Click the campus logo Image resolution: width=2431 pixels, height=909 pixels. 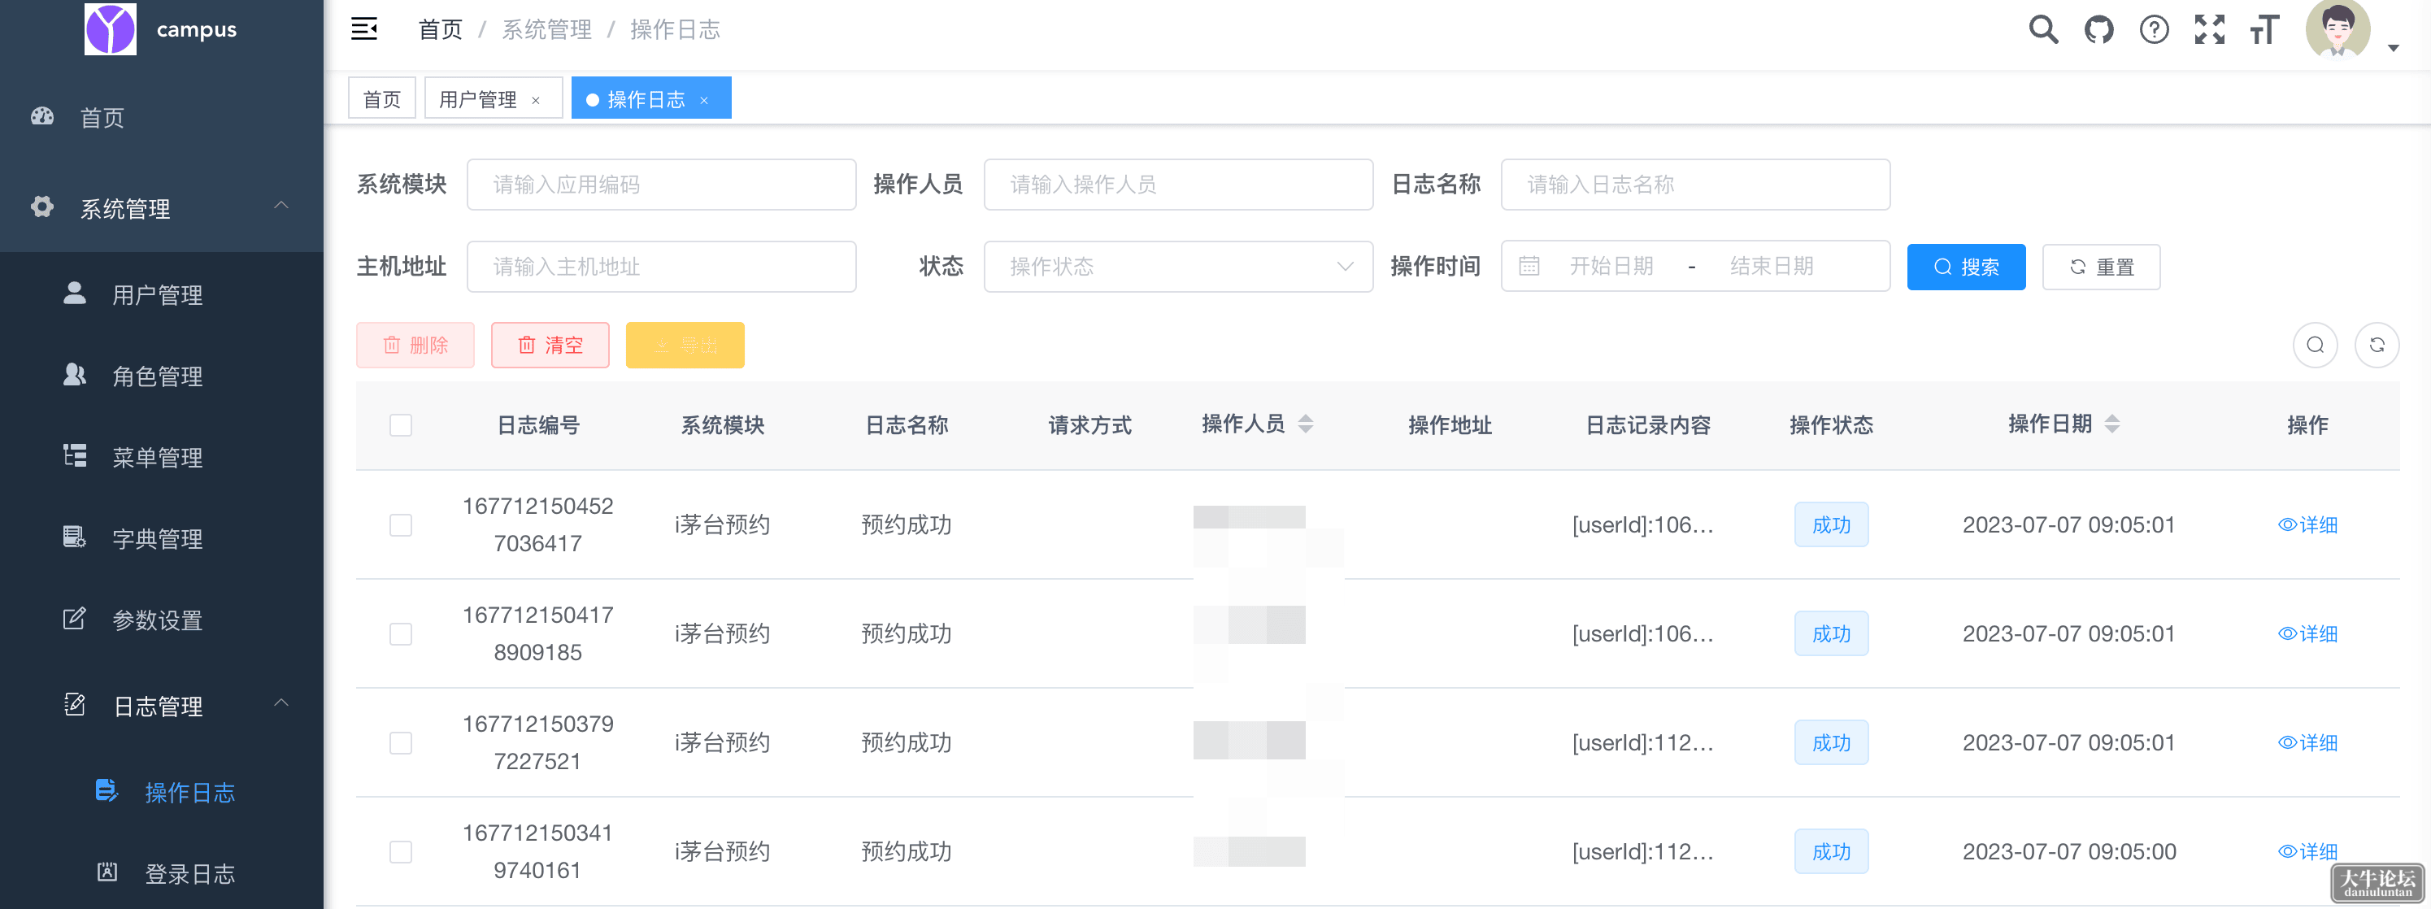pyautogui.click(x=111, y=28)
